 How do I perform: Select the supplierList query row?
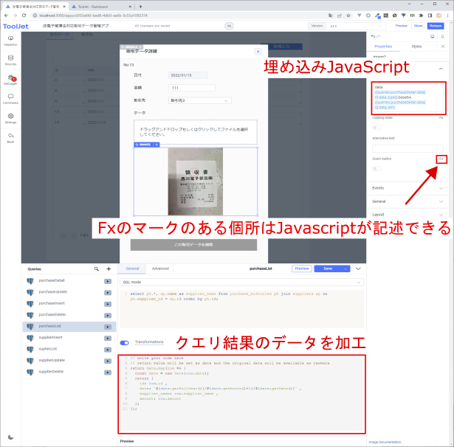69,349
